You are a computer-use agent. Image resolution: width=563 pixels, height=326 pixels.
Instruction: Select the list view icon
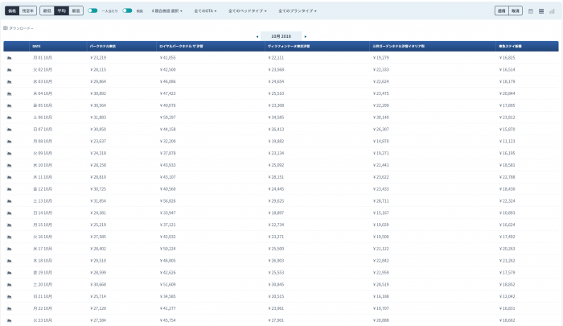[541, 11]
